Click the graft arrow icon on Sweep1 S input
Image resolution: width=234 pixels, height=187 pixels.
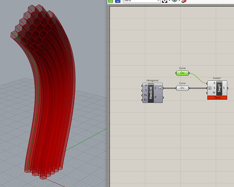click(210, 88)
